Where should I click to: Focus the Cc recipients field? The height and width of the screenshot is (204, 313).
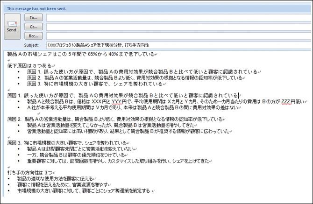(178, 27)
